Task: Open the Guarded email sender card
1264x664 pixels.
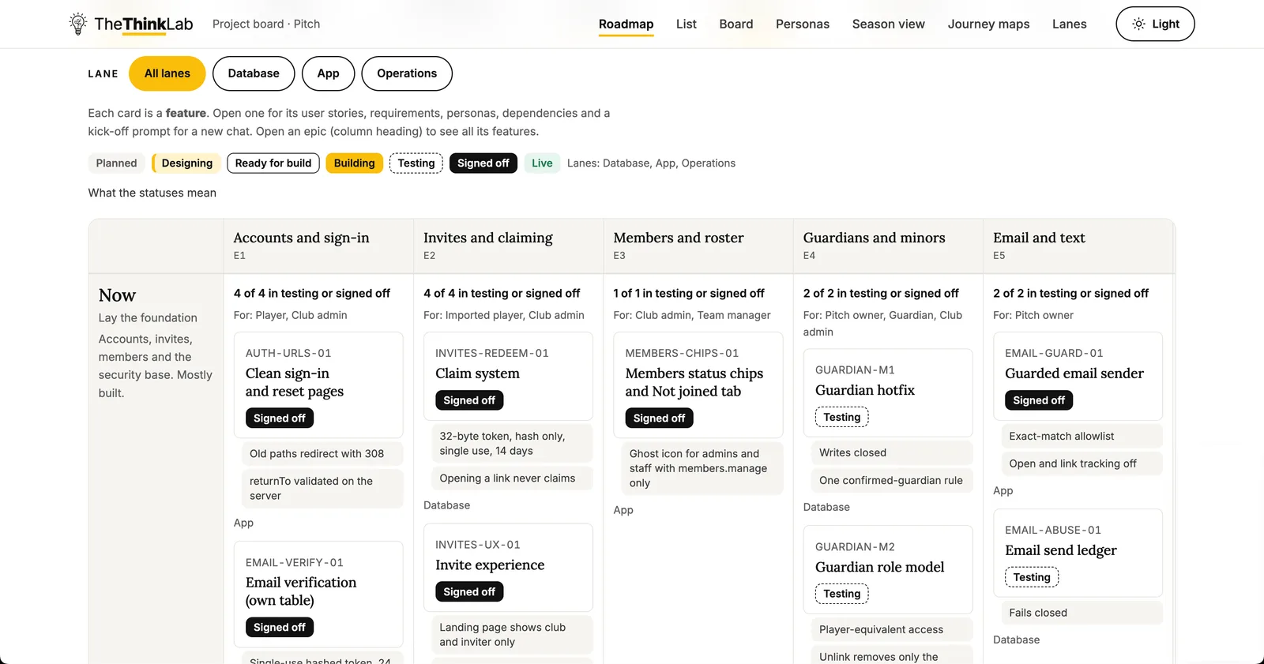Action: tap(1078, 376)
